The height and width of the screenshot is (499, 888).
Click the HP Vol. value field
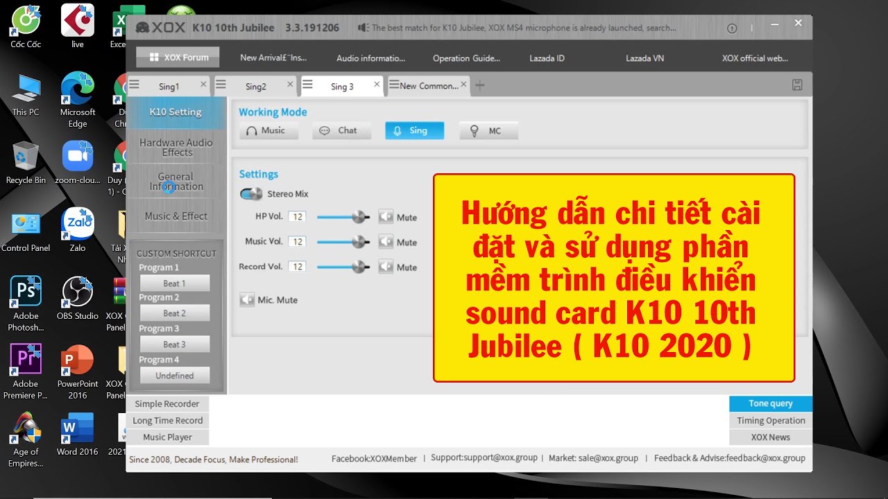(x=297, y=217)
